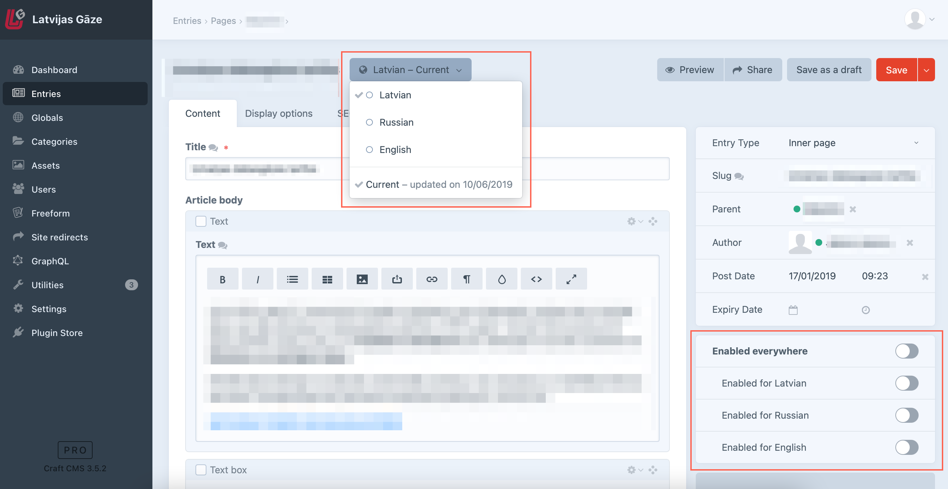Open the HTML code view of the editor
948x489 pixels.
coord(536,279)
